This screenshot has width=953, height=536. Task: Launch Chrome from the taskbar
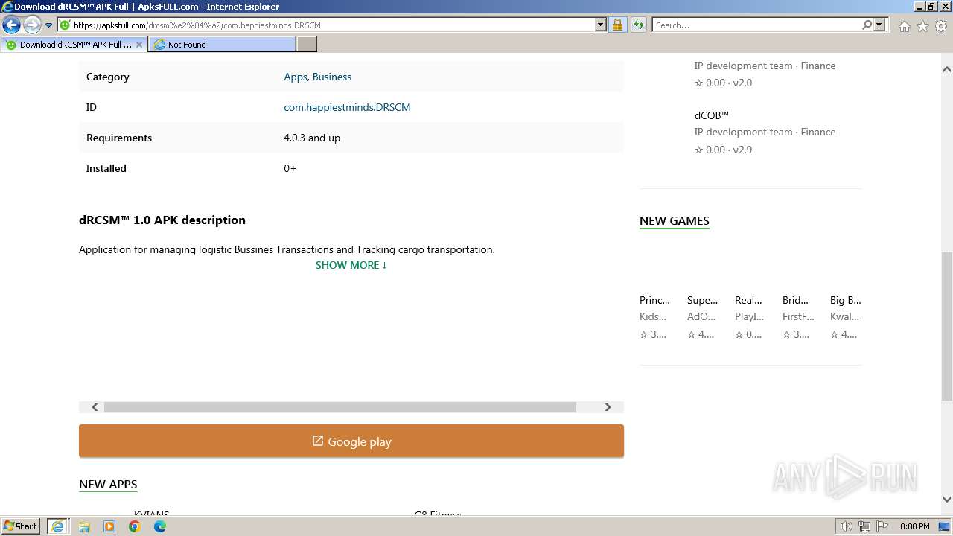[135, 526]
